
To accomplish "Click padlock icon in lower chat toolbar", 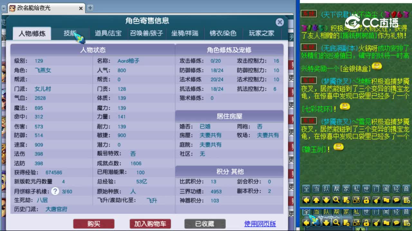I will click(x=366, y=223).
